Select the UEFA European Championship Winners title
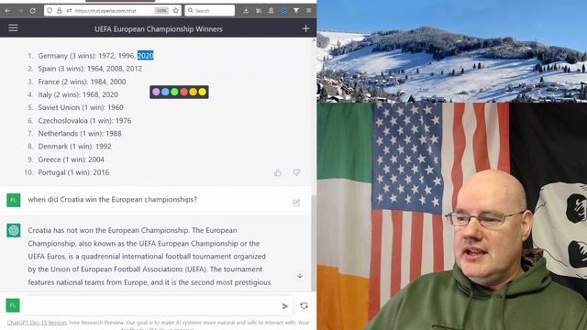Viewport: 587px width, 330px height. [159, 28]
